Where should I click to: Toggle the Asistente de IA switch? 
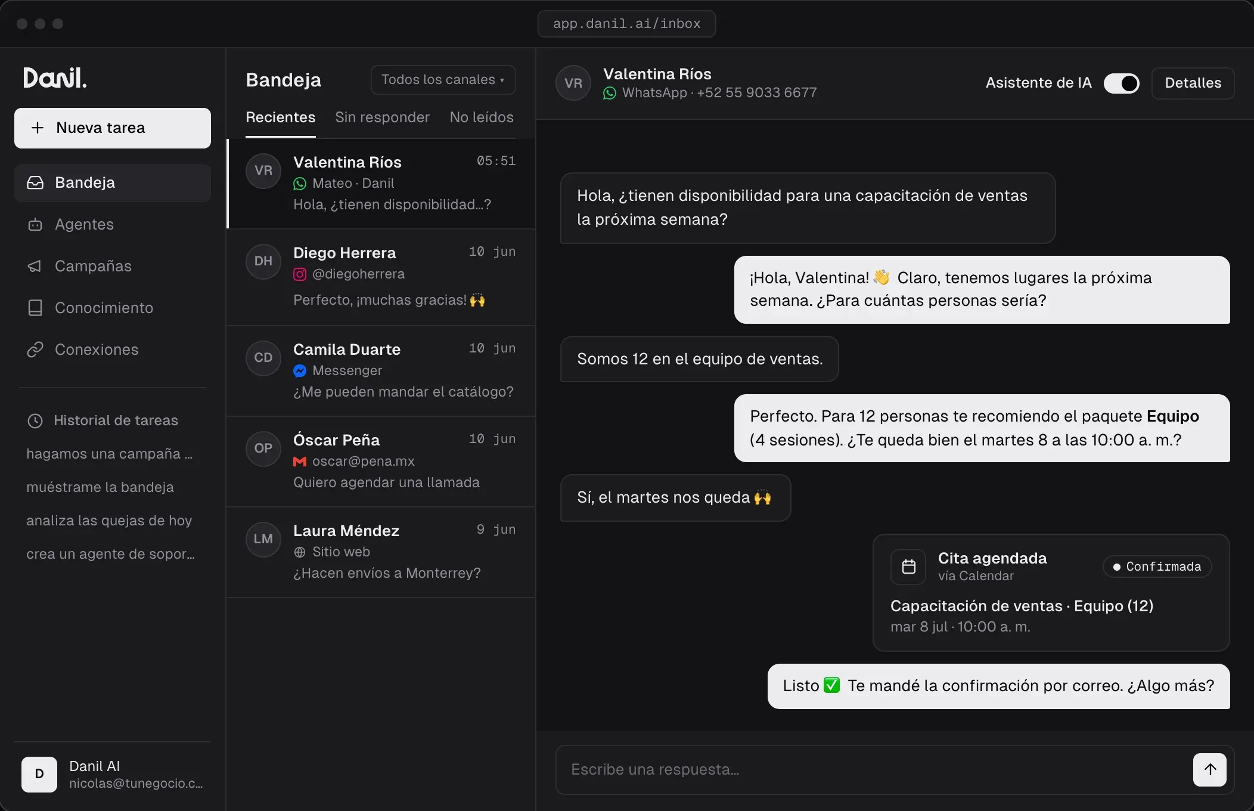pos(1121,83)
